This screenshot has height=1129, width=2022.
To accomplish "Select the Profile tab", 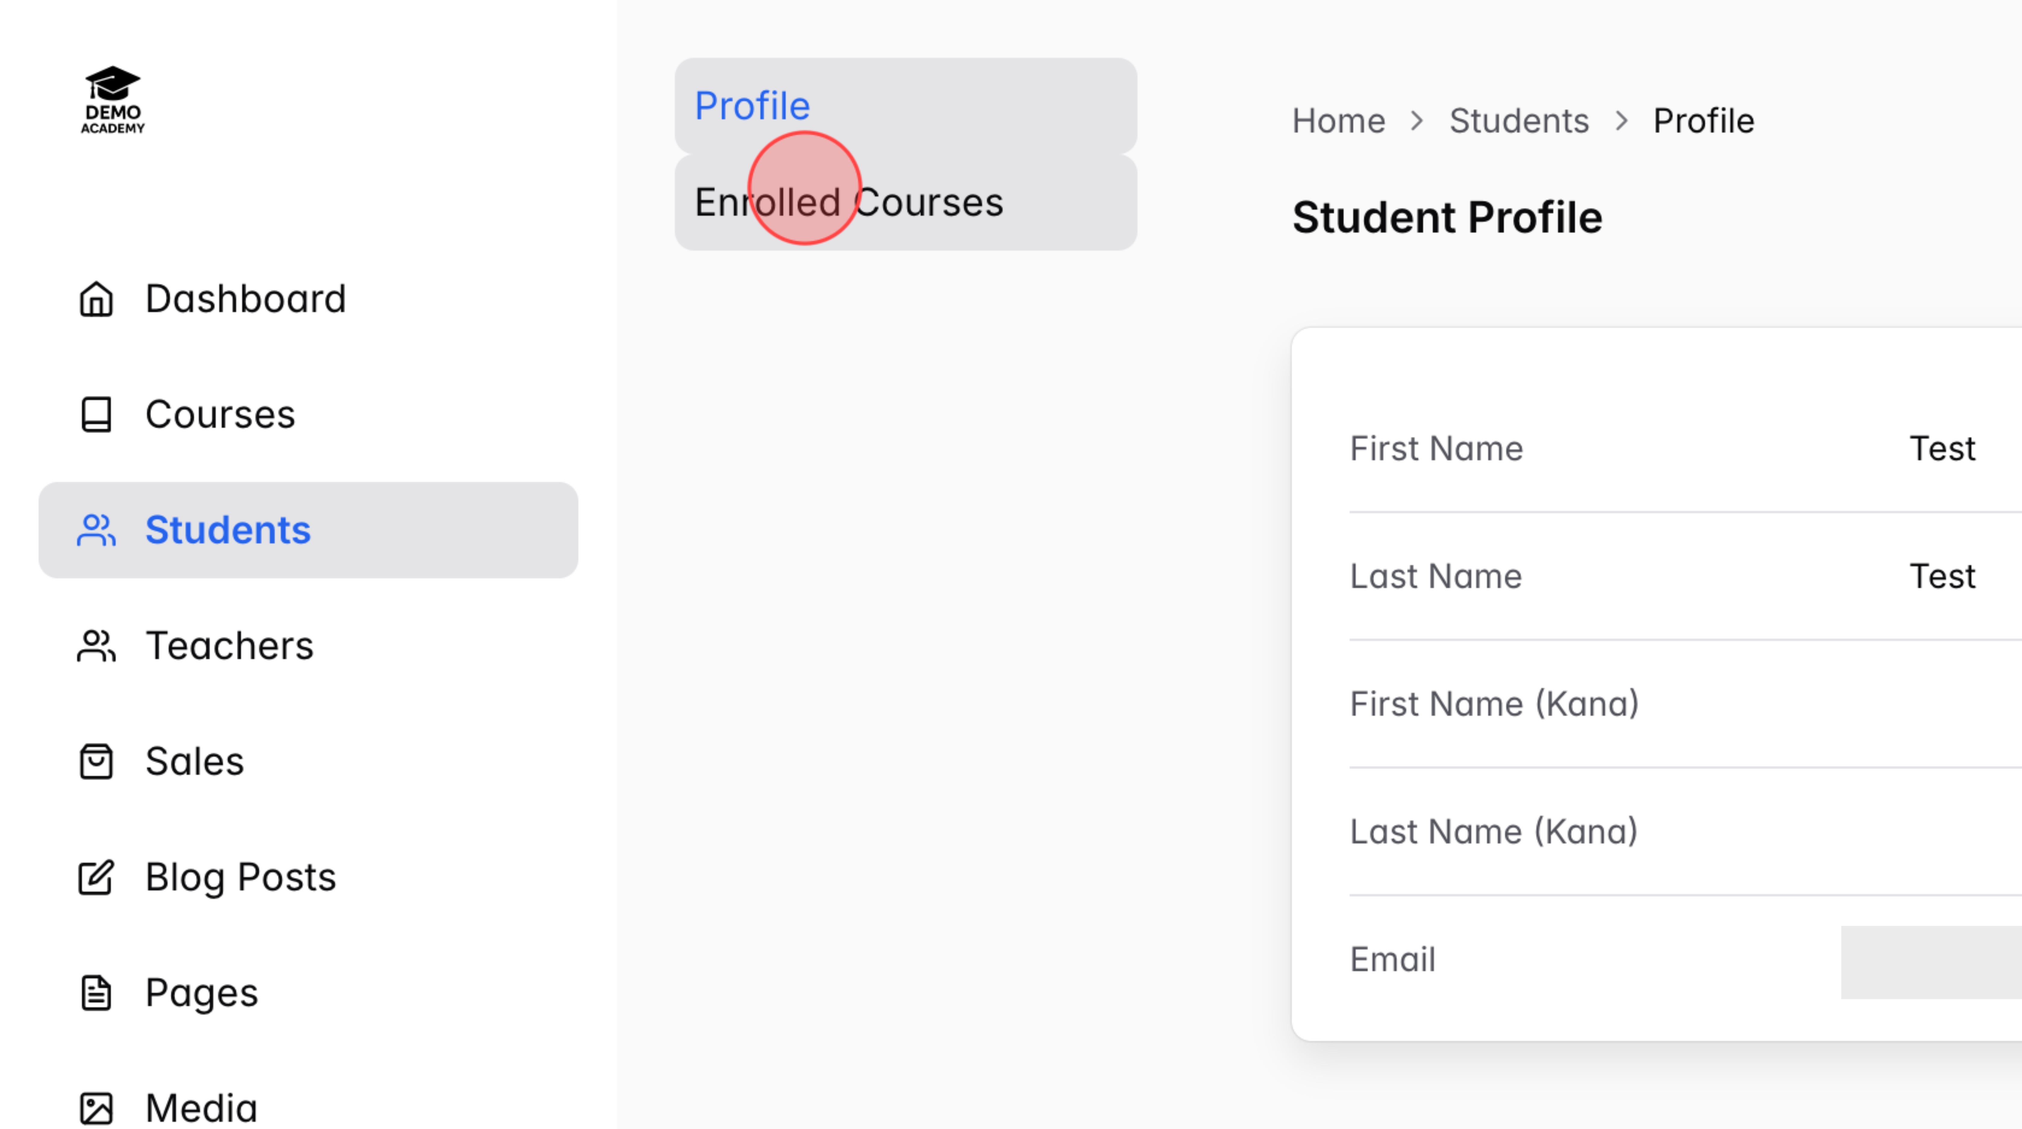I will (x=751, y=105).
